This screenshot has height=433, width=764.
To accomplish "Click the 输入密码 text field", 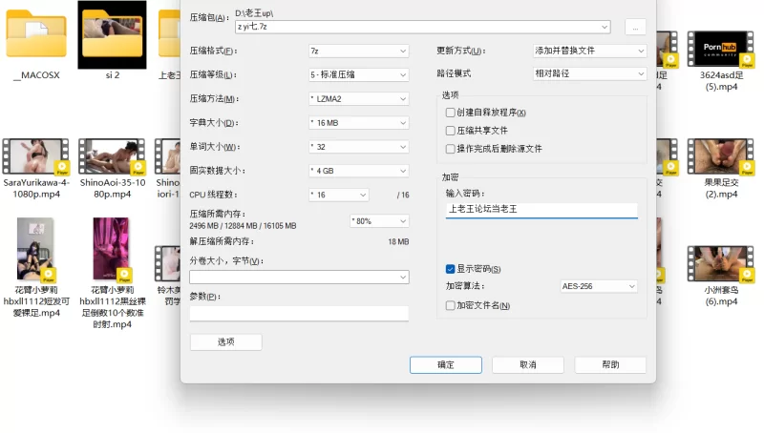I will (x=541, y=209).
